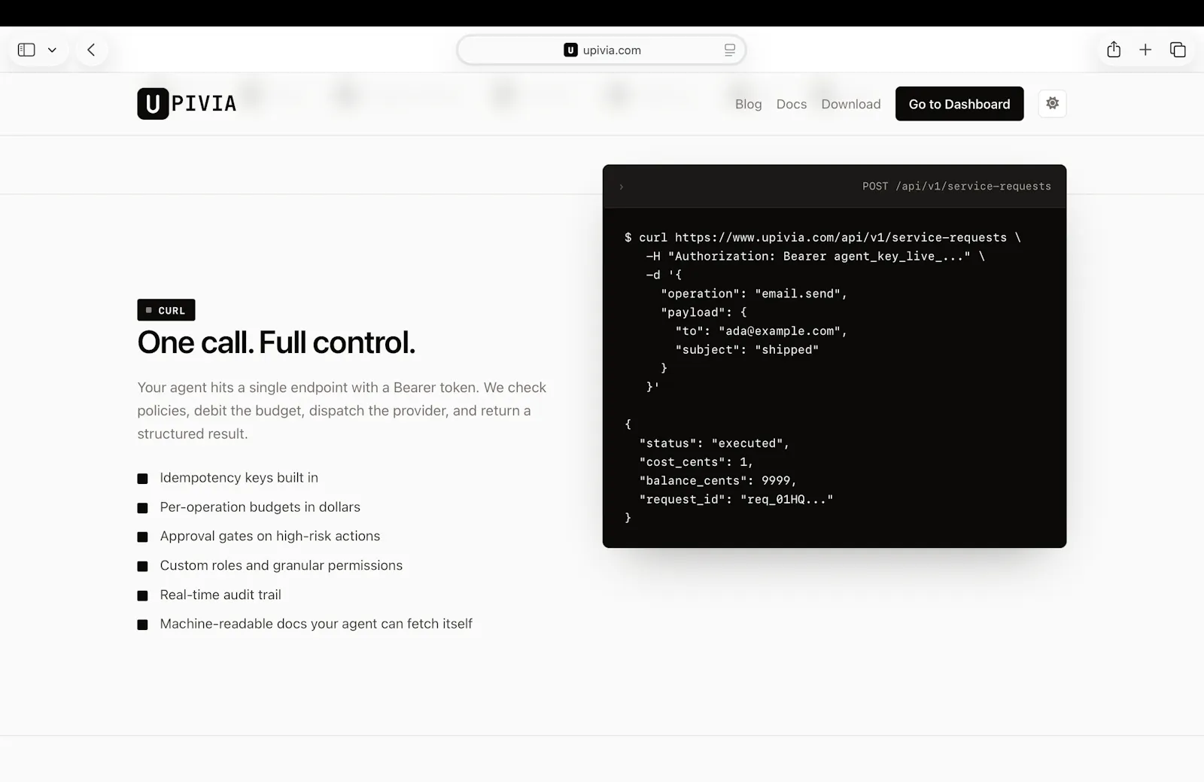Click the "status": "executed" line

714,443
